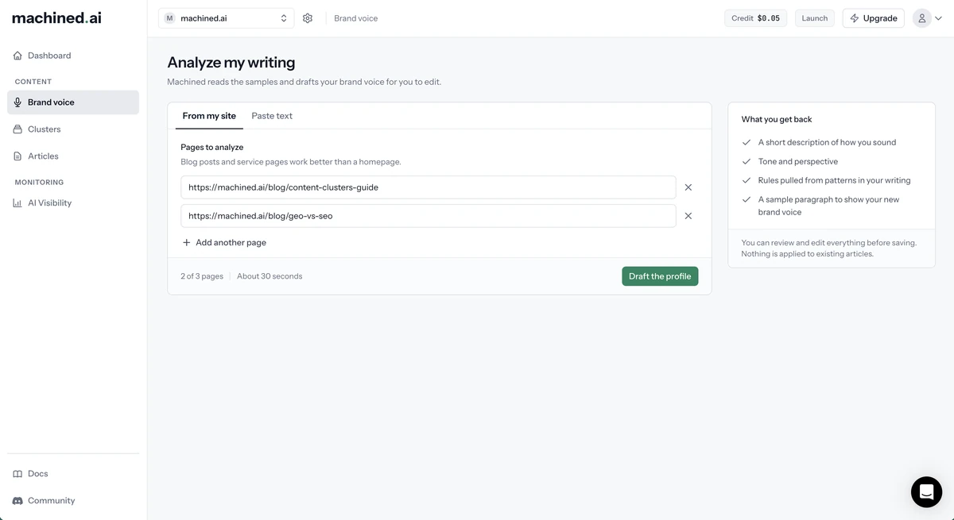954x520 pixels.
Task: Click the plus icon to add page
Action: click(187, 243)
